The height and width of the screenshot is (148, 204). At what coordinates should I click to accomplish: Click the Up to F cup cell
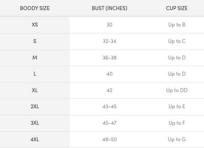[x=176, y=123]
